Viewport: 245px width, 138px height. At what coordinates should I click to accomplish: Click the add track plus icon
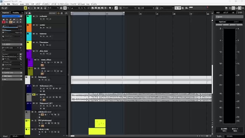26,13
